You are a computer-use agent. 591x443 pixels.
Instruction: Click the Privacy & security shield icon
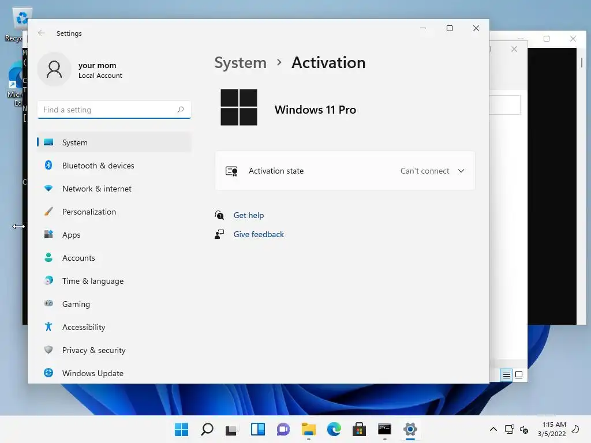pos(48,350)
